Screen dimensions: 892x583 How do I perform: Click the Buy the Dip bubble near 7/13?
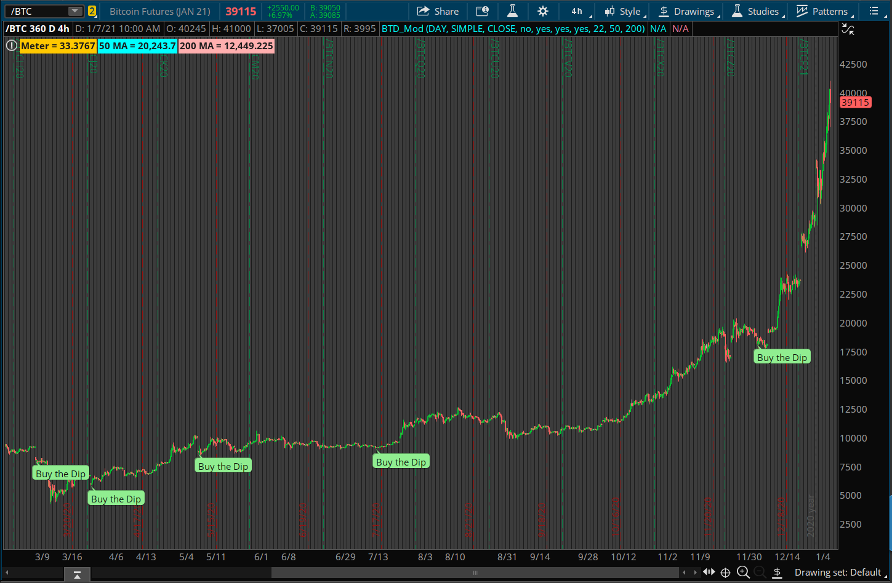click(x=401, y=462)
